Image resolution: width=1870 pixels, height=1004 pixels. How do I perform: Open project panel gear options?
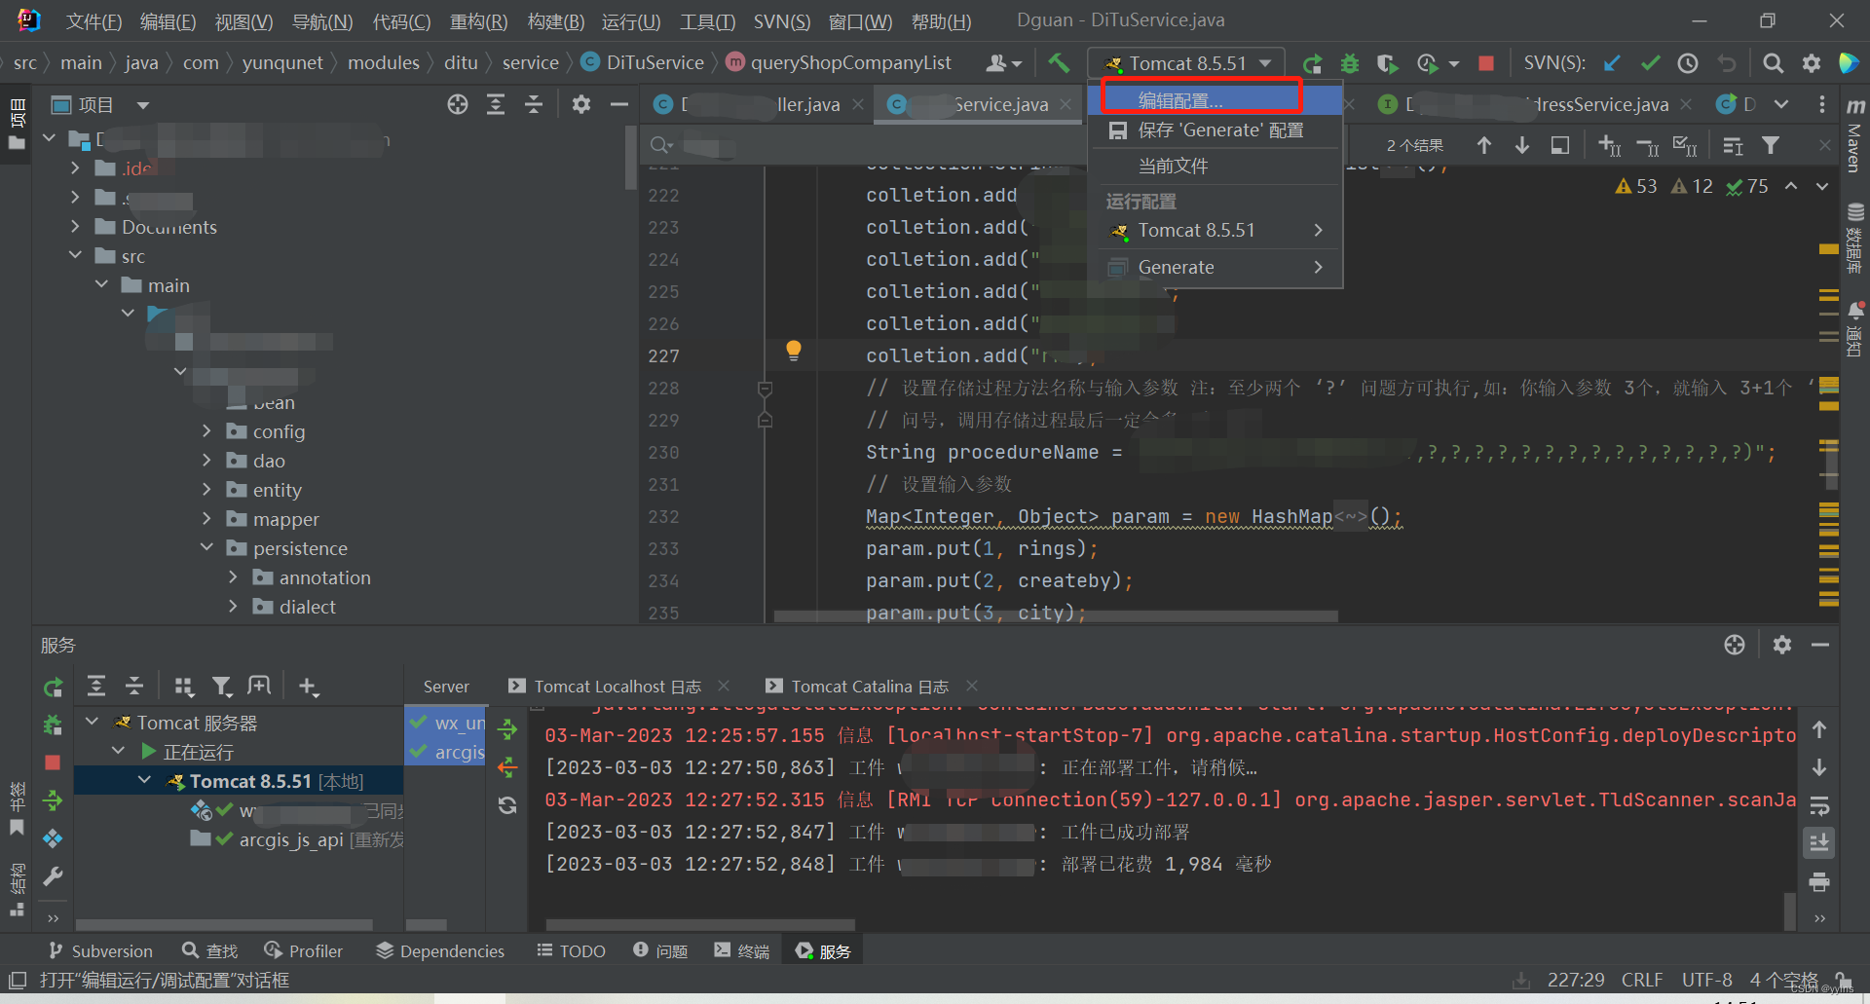pos(581,104)
